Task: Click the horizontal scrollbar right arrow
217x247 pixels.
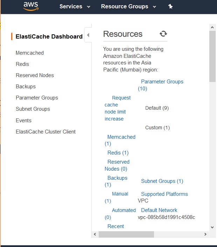Action: (x=205, y=234)
